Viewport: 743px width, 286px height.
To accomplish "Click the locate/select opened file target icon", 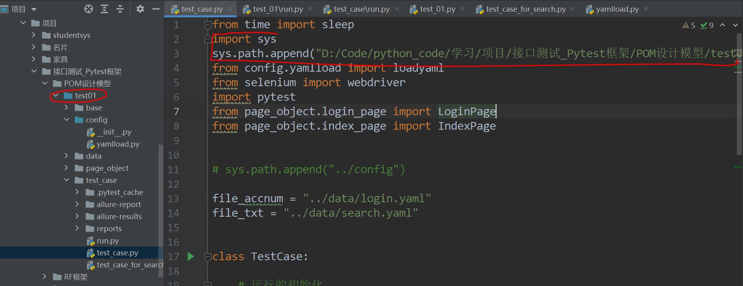I will tap(89, 9).
